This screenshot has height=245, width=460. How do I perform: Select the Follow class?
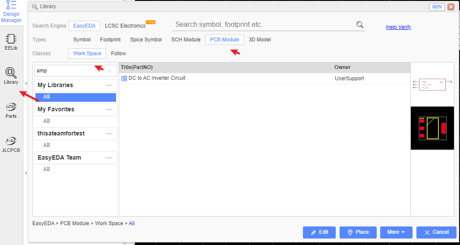(119, 53)
